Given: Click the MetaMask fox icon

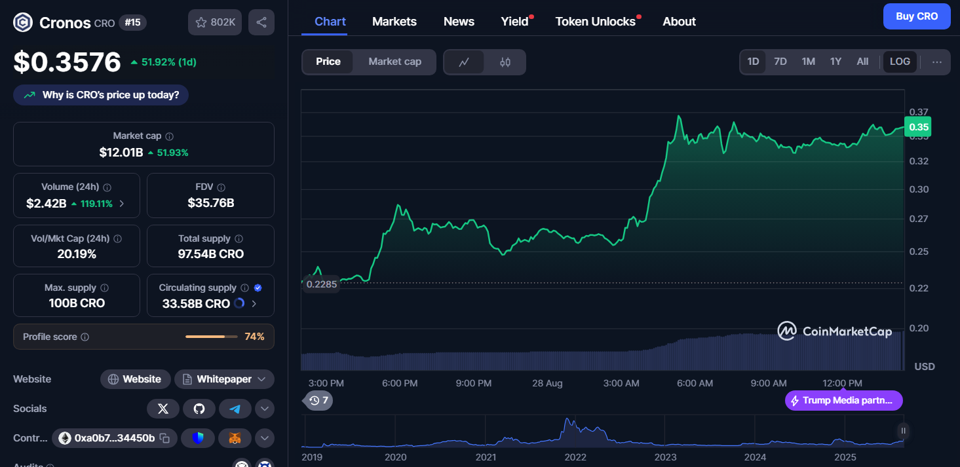Looking at the screenshot, I should pos(235,438).
